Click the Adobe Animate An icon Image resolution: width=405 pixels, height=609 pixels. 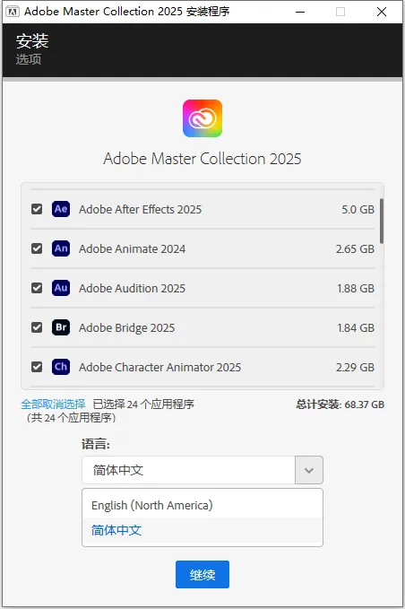coord(61,248)
